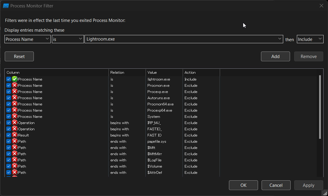Click the red exclude icon for IRP_MJ_ row
The width and height of the screenshot is (328, 196).
[x=15, y=123]
